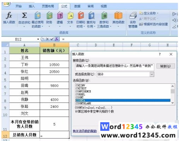Viewport: 179px width, 141px height.
Task: Open the Recently Used functions book icon
Action: (x=37, y=16)
